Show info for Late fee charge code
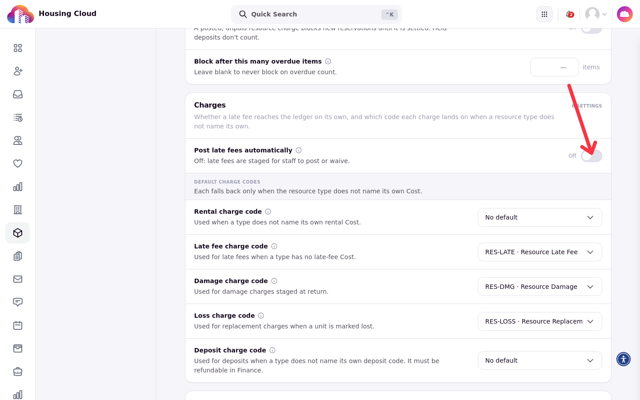The height and width of the screenshot is (400, 640). pyautogui.click(x=274, y=246)
